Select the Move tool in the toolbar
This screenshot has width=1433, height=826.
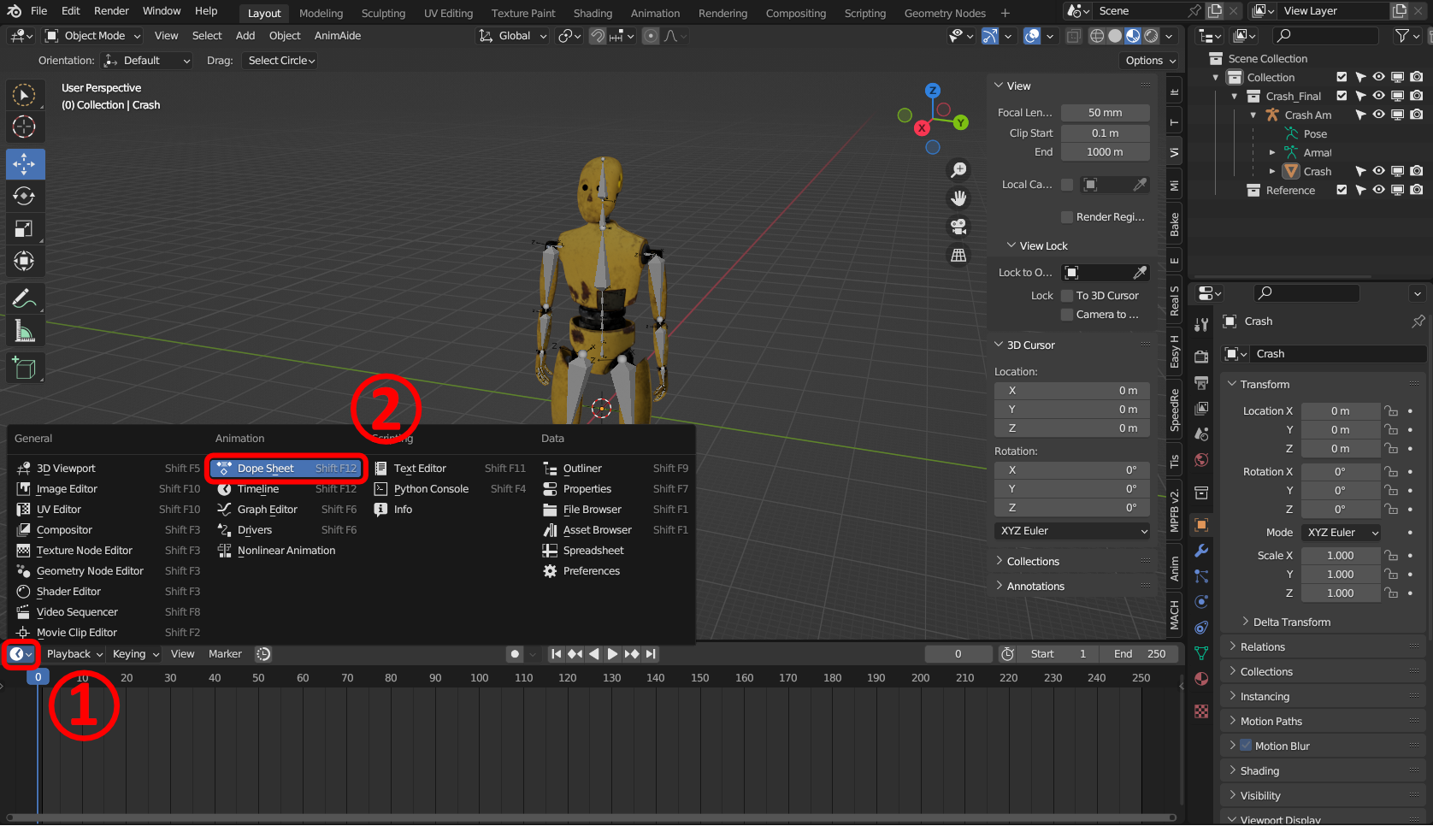pos(24,163)
